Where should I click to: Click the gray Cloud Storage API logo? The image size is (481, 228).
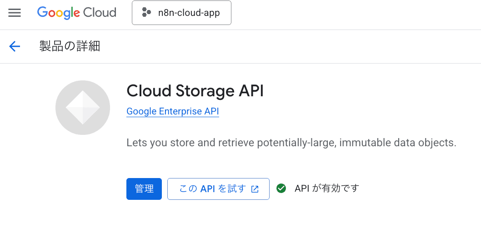[83, 108]
